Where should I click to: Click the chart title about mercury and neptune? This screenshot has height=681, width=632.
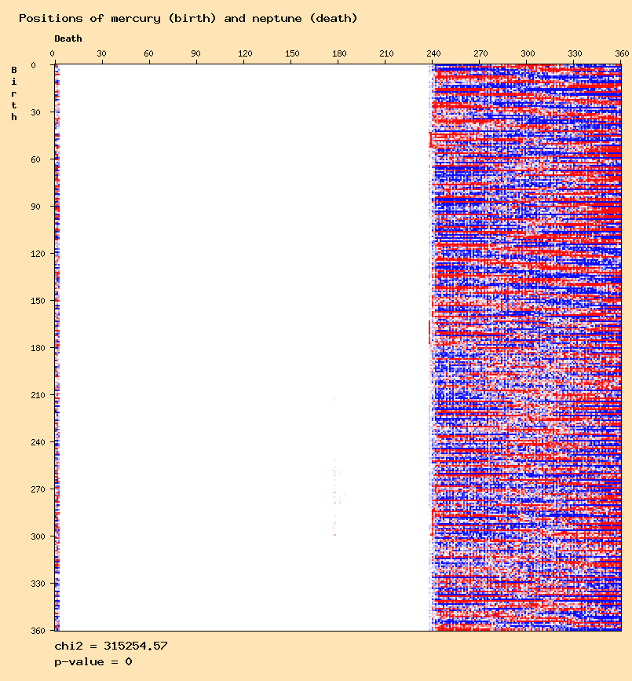188,18
